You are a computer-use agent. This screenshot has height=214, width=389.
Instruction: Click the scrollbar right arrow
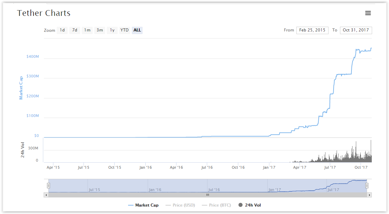pos(369,195)
